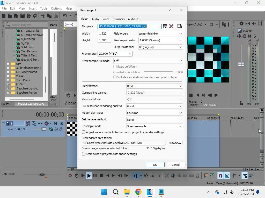Open the Frame rate dropdown
Viewport: 265px width, 198px height.
115,54
